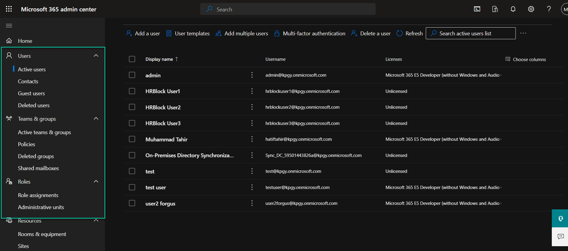Check the user2 forgus row checkbox
The image size is (568, 251).
tap(132, 203)
